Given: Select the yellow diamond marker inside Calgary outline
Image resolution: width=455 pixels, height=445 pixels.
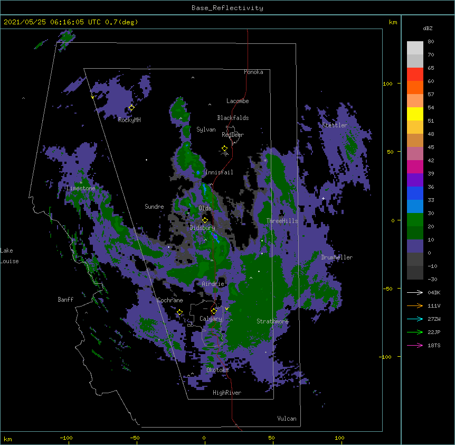Looking at the screenshot, I should [214, 311].
